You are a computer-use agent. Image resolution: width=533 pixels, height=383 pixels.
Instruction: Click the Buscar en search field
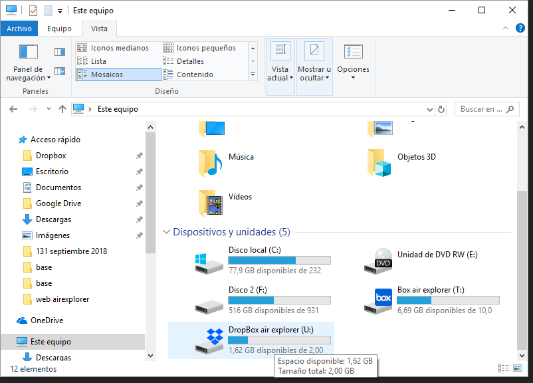point(479,109)
